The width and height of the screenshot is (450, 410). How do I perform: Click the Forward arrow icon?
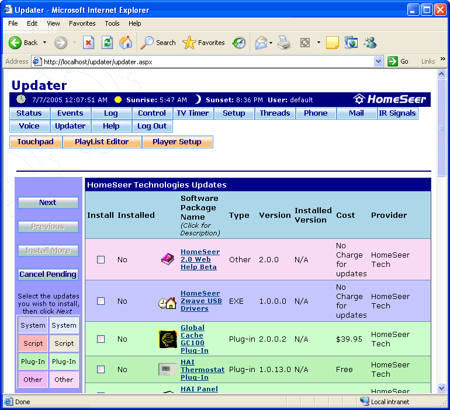[61, 43]
